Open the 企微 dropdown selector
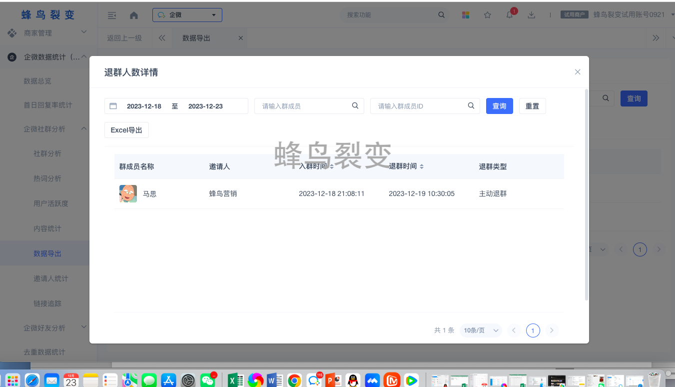The image size is (675, 387). [x=187, y=15]
